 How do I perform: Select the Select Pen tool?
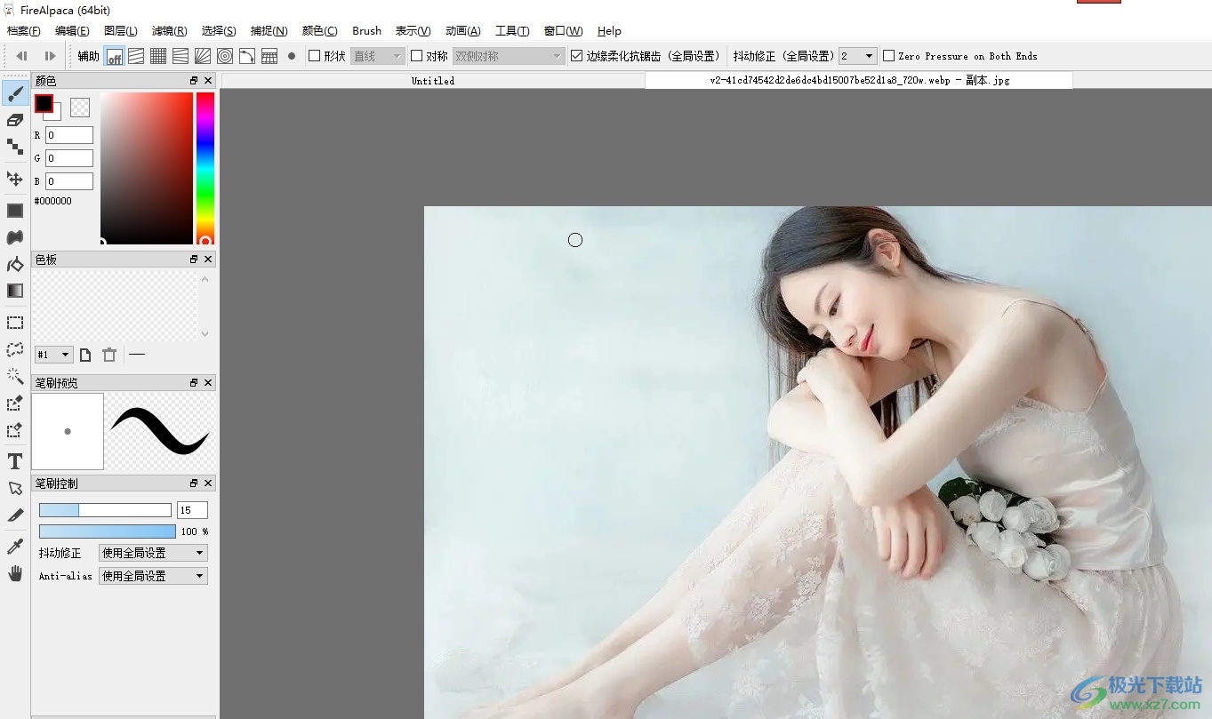coord(15,403)
